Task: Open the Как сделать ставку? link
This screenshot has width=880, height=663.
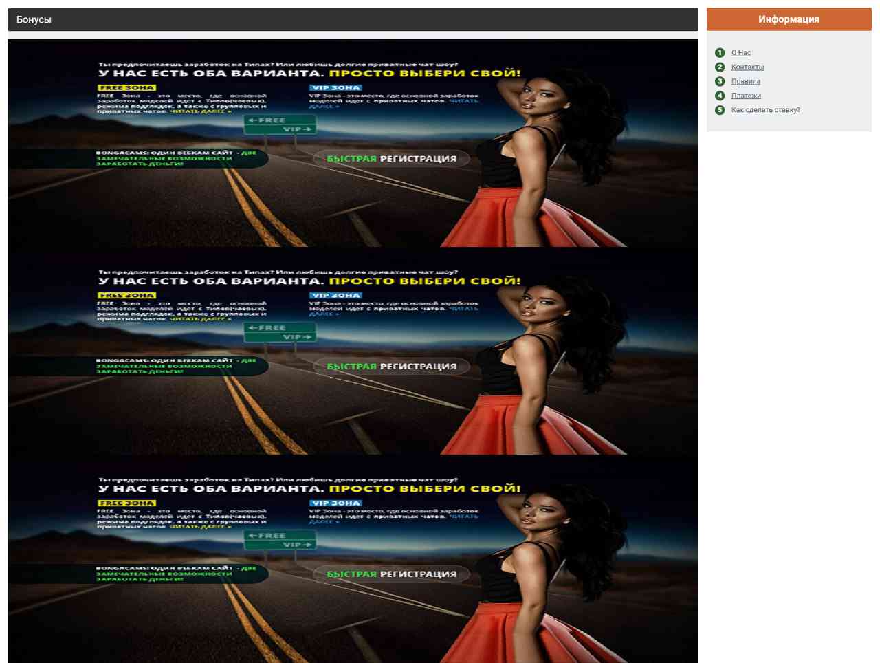Action: 765,110
